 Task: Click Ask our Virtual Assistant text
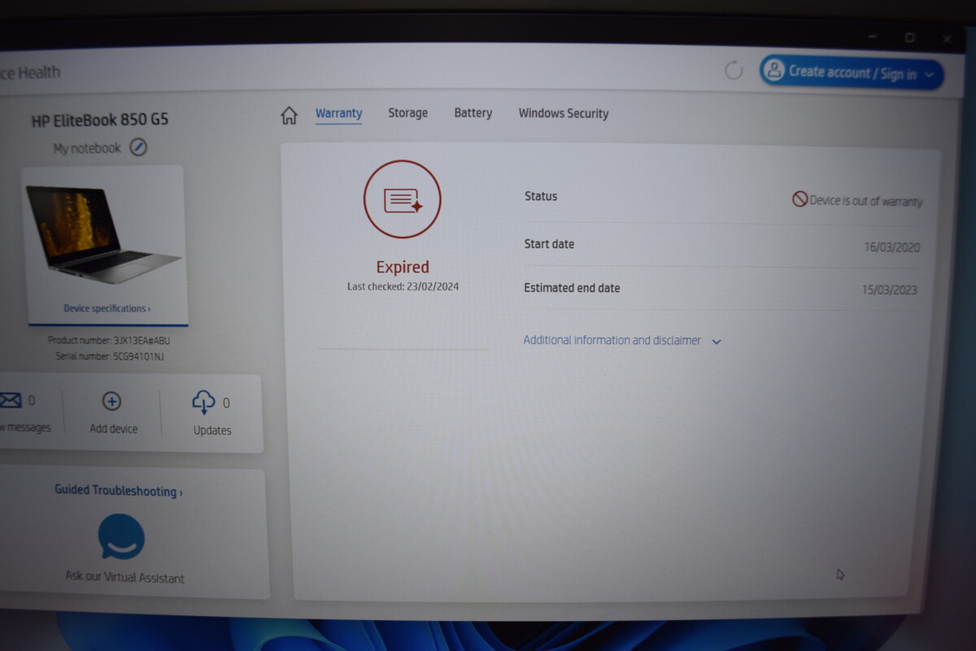pos(124,578)
